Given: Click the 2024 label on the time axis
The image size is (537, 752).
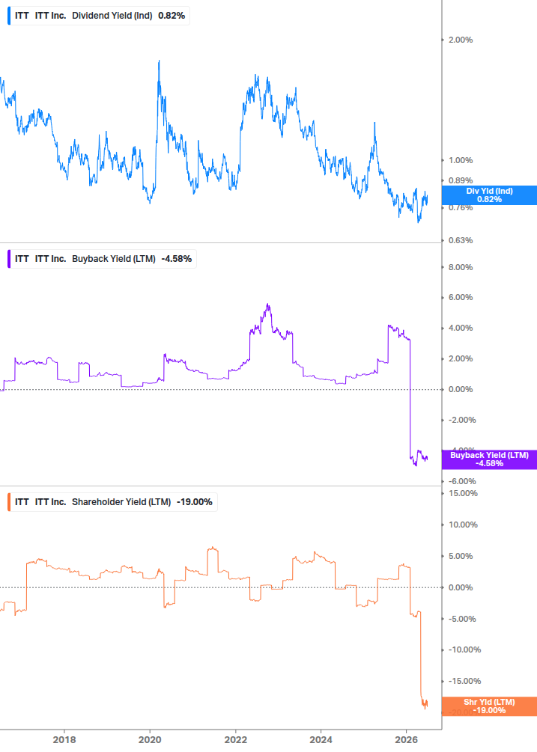Looking at the screenshot, I should tap(321, 739).
